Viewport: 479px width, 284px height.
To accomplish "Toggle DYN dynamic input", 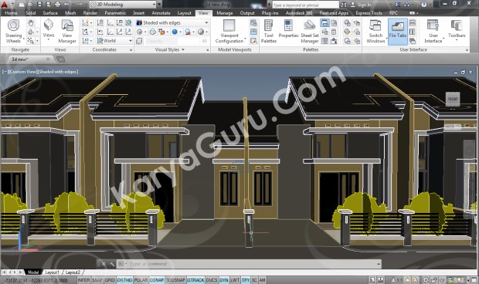I will 223,280.
